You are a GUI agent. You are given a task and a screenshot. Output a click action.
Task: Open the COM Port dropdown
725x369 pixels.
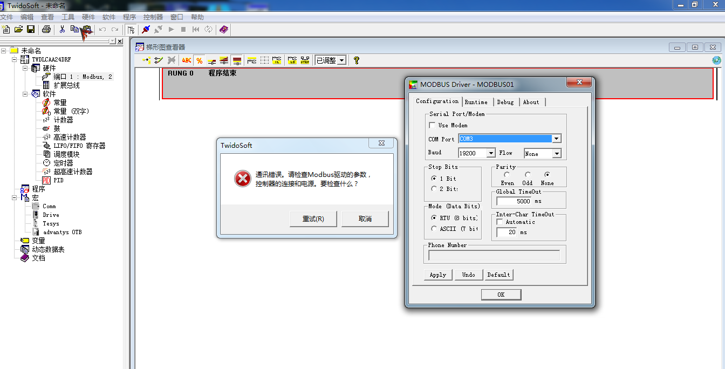(556, 139)
